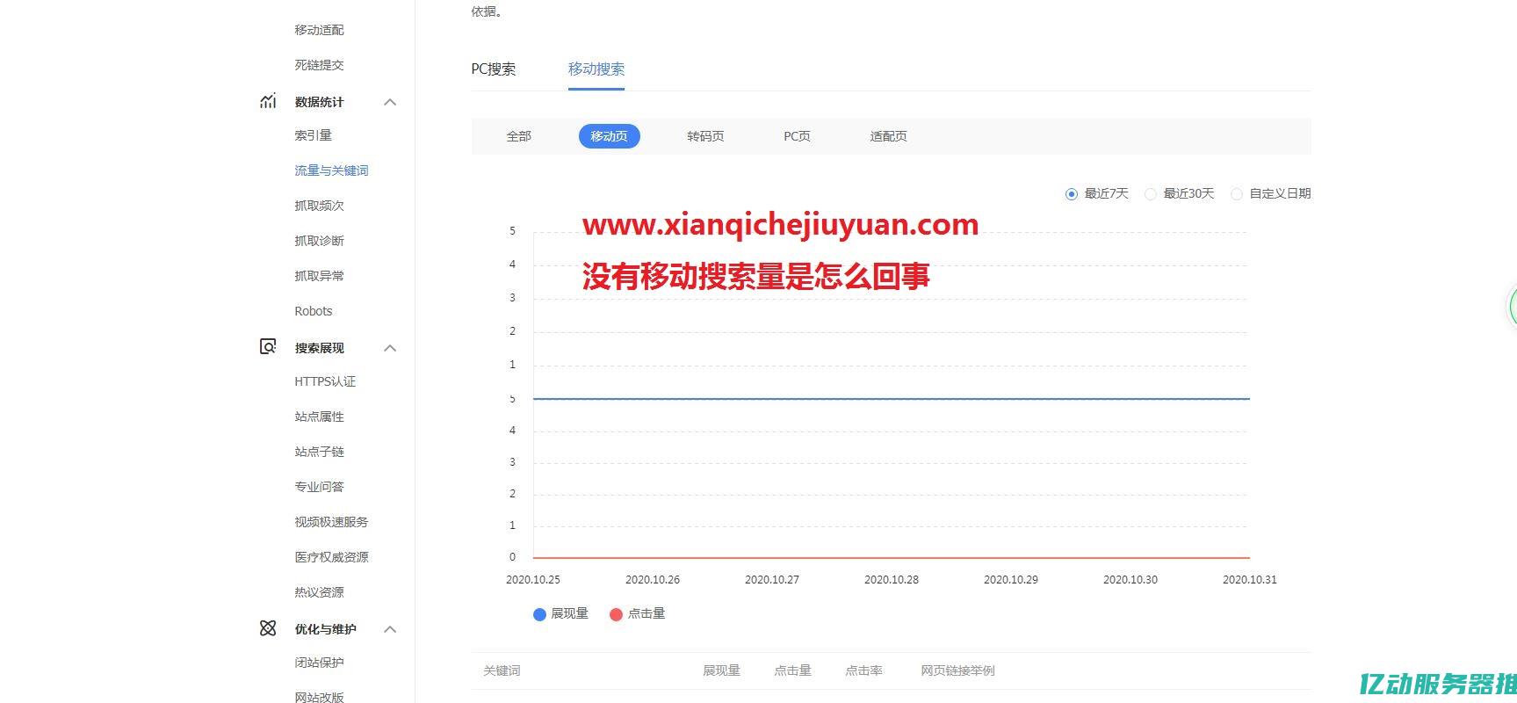Screen dimensions: 1517x703
Task: Open 抓取异常 in the sidebar
Action: 319,276
